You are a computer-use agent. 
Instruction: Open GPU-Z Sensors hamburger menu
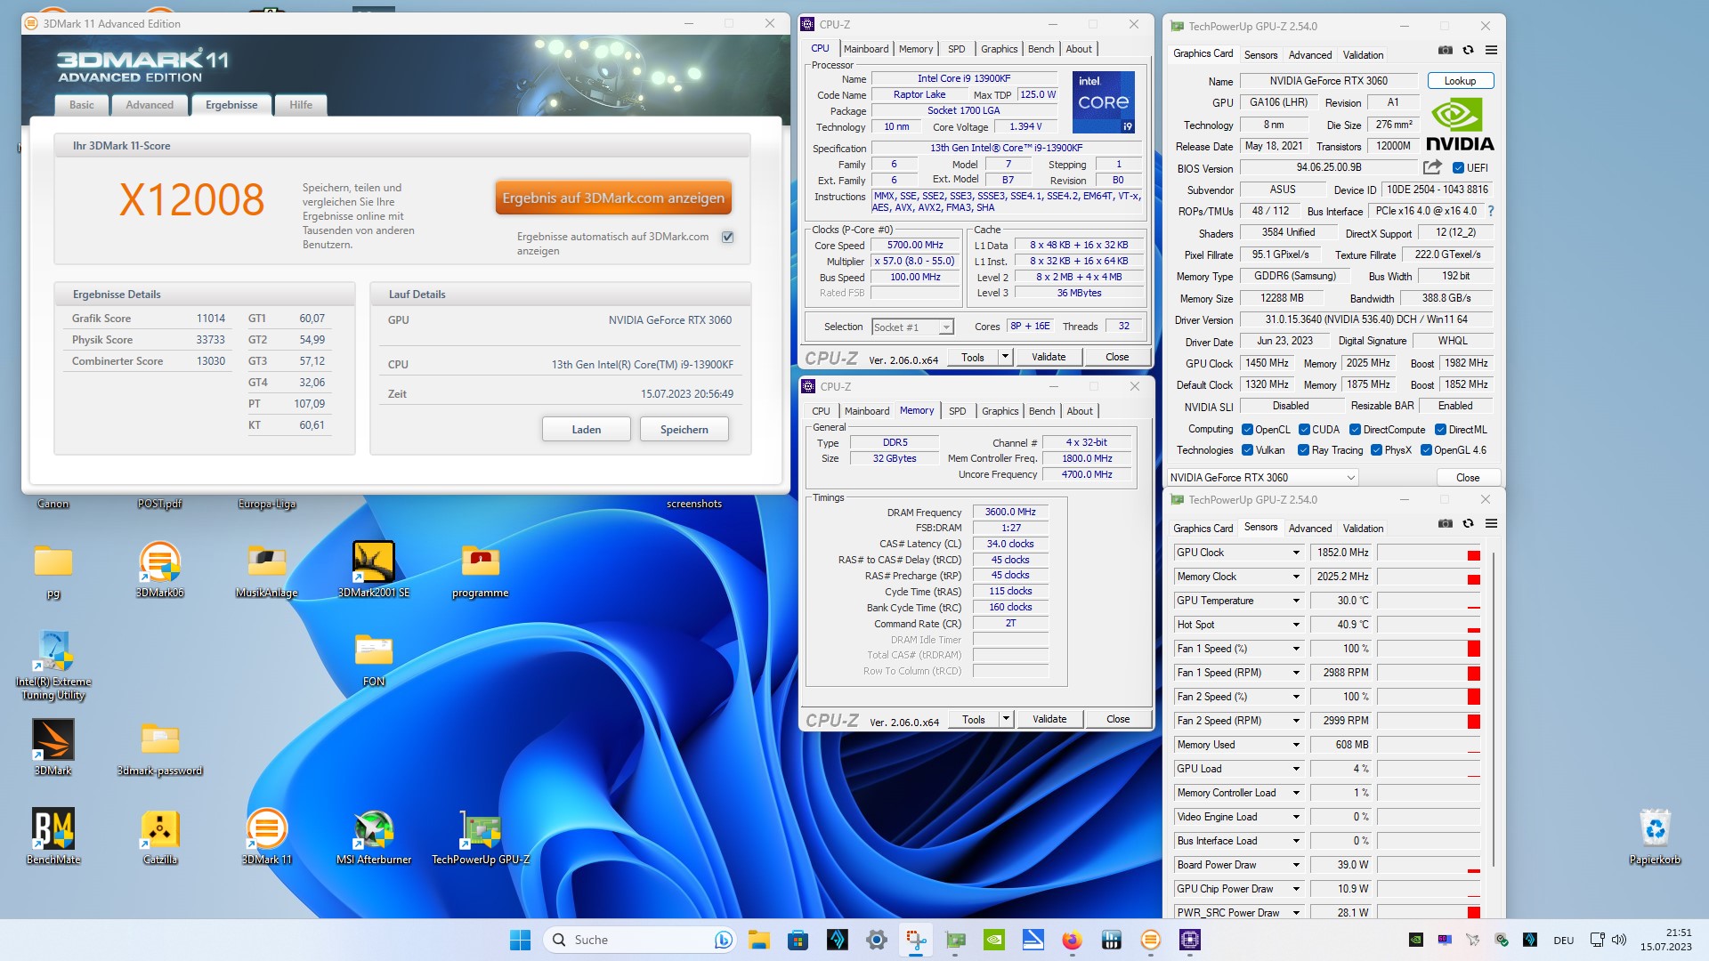1492,524
